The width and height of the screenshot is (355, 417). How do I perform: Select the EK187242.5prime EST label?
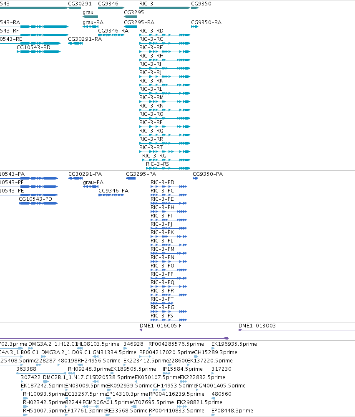[x=43, y=386]
